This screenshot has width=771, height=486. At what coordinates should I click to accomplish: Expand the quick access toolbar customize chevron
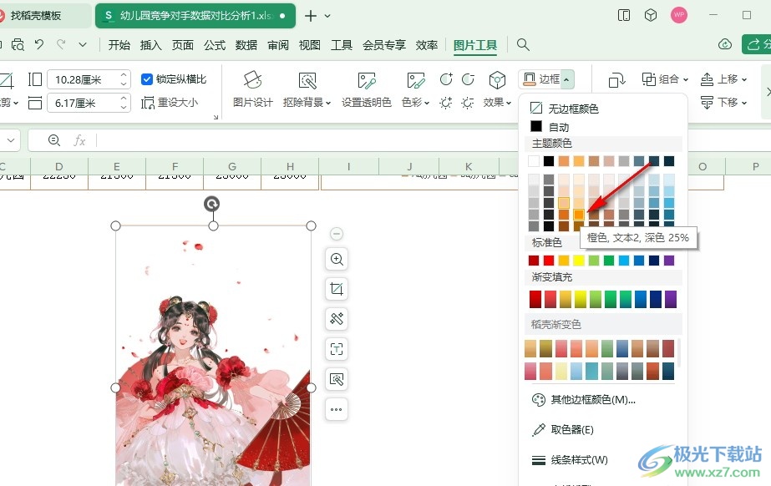(83, 45)
